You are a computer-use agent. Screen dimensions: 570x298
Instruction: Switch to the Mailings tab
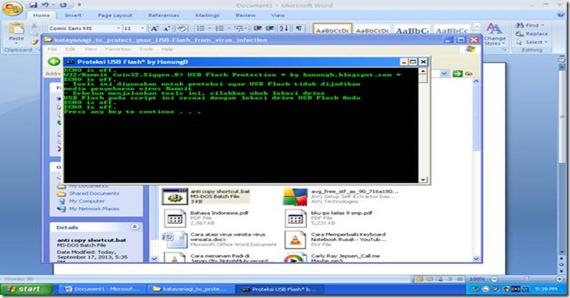207,15
